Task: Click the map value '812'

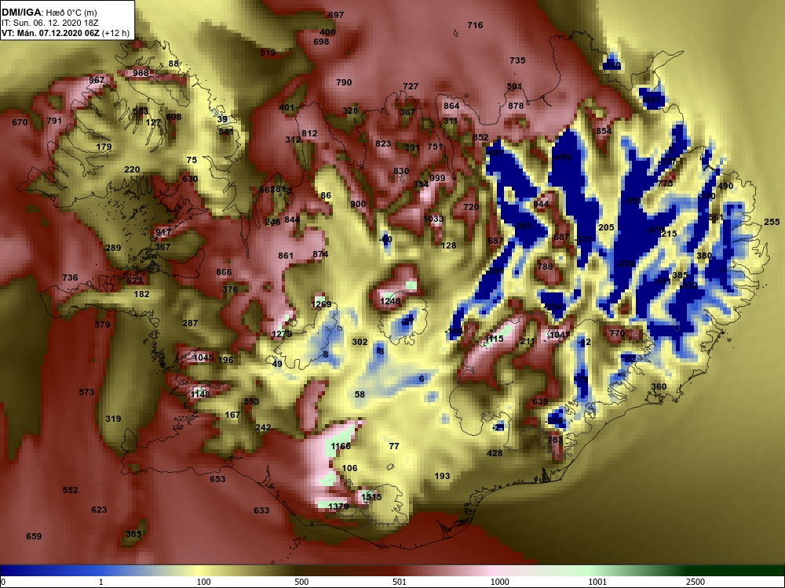Action: point(309,133)
